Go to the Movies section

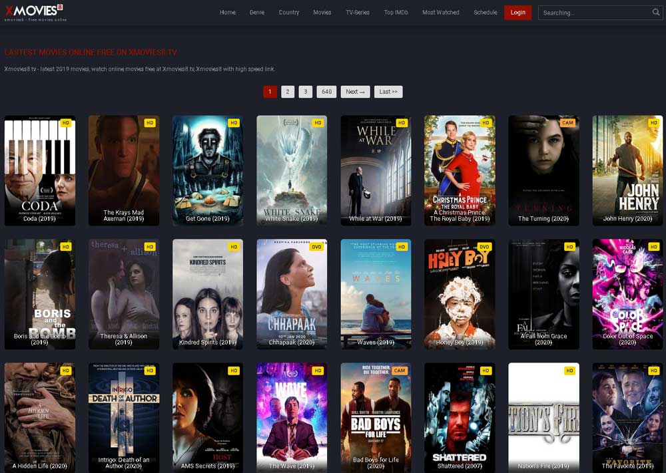click(x=322, y=12)
